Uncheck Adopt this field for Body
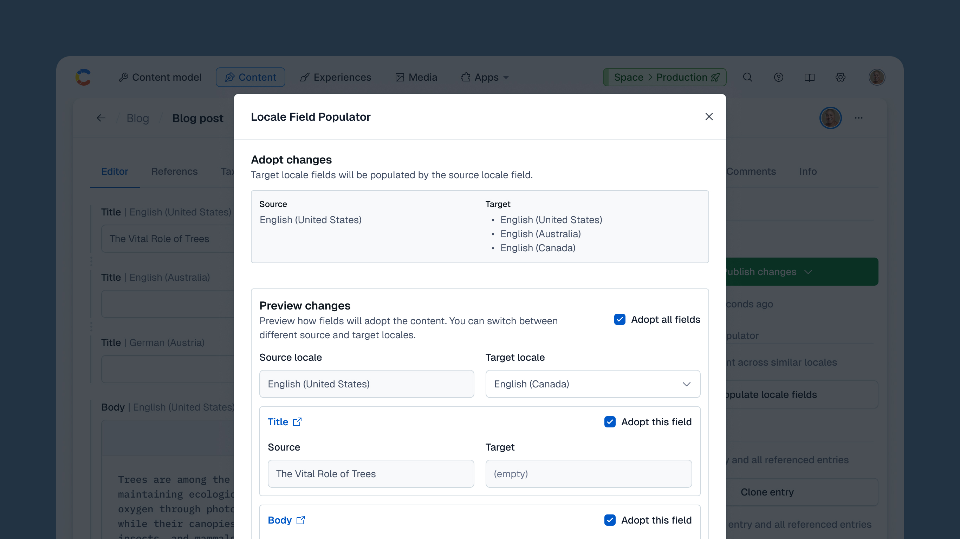Screen dimensions: 960x539 tap(610, 520)
